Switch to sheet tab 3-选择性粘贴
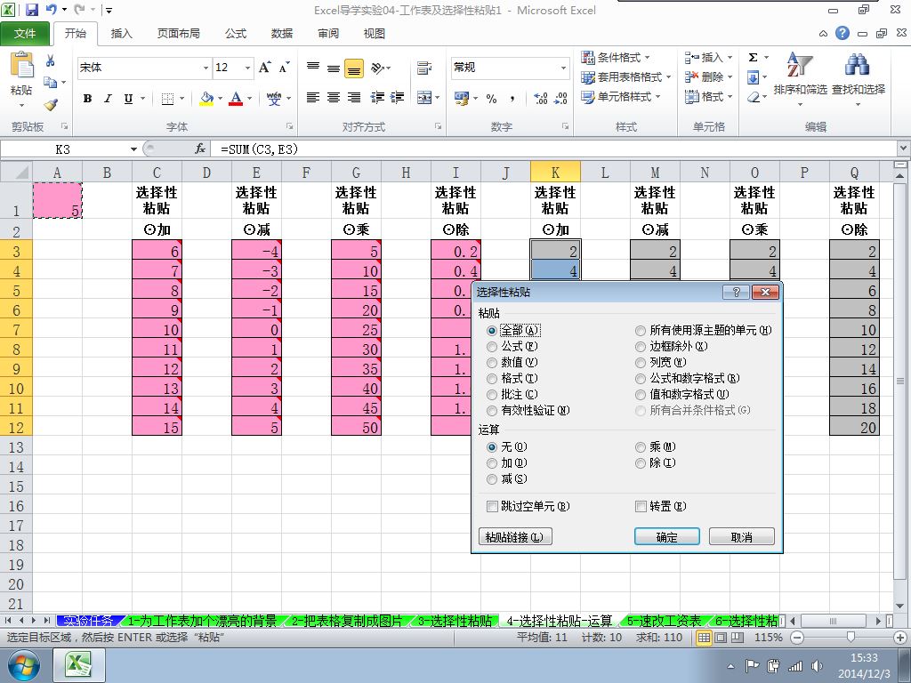911x683 pixels. 455,621
